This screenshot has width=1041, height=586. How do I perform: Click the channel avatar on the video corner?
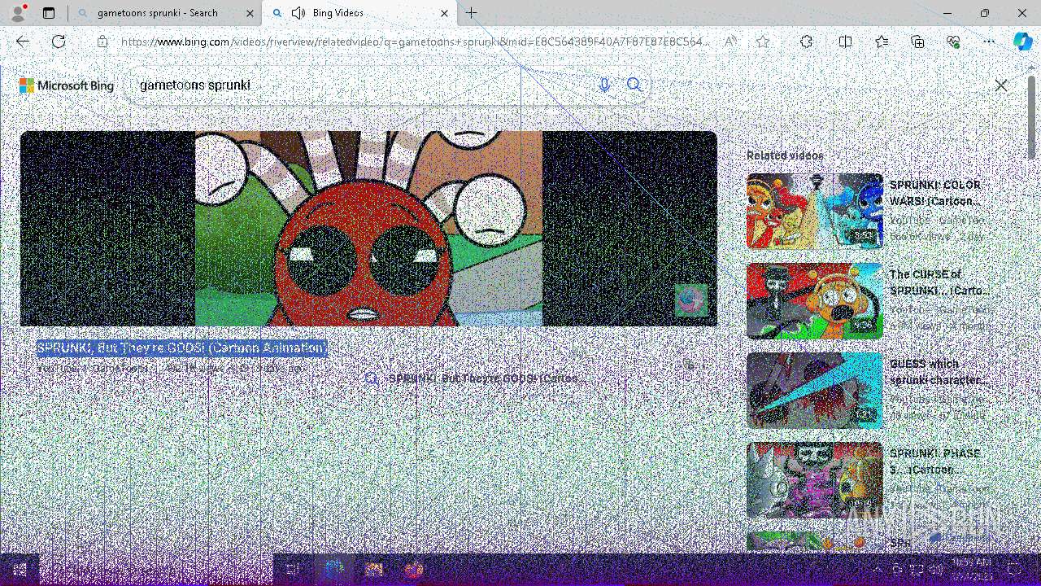click(x=690, y=300)
